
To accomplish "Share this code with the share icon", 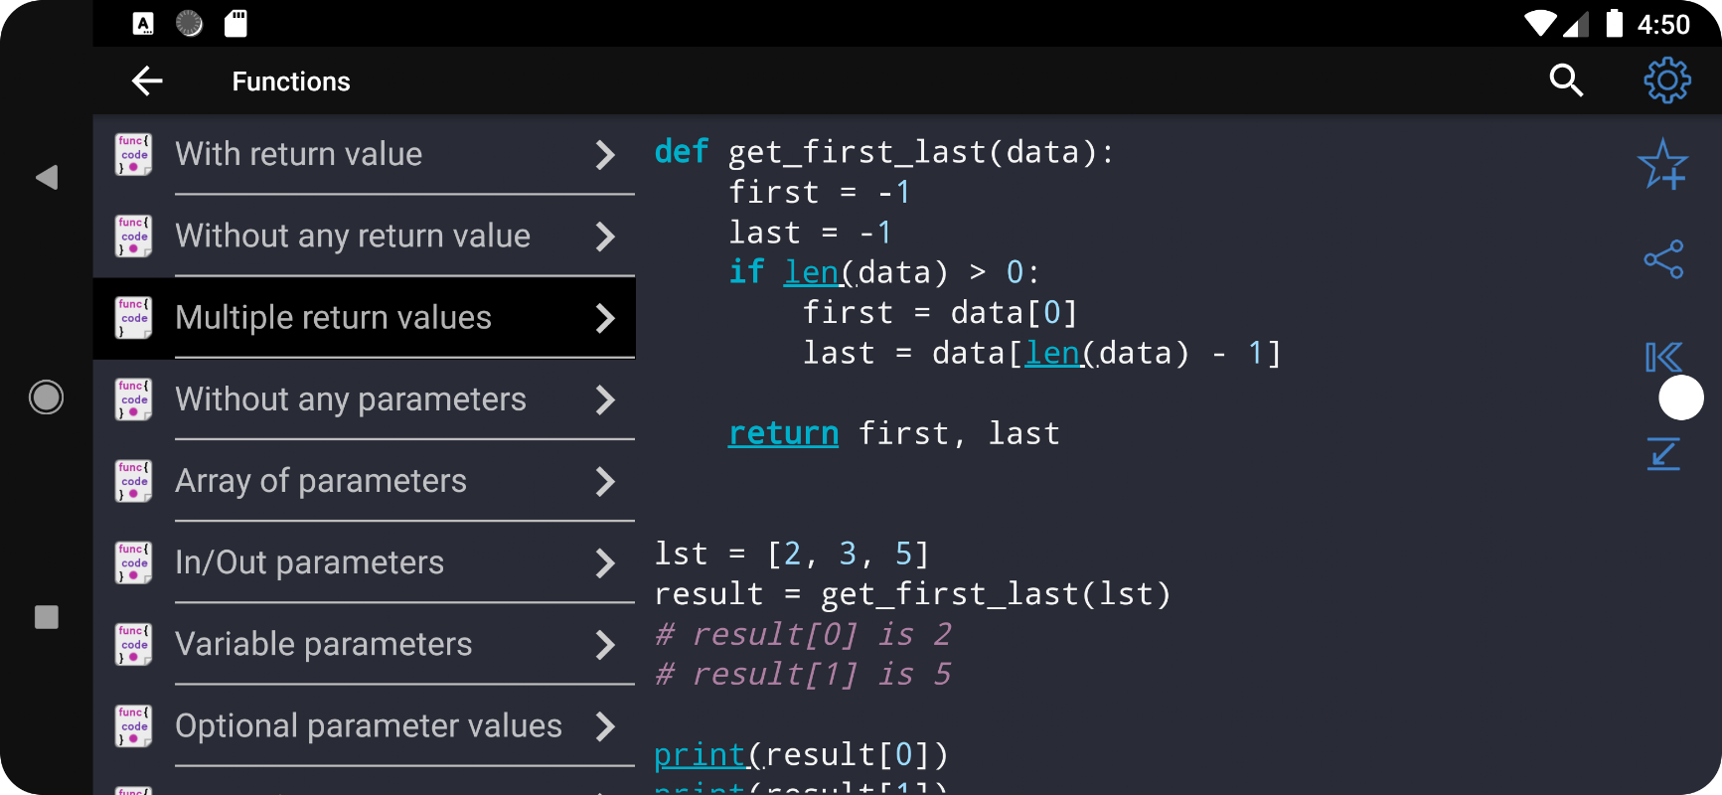I will (x=1663, y=259).
